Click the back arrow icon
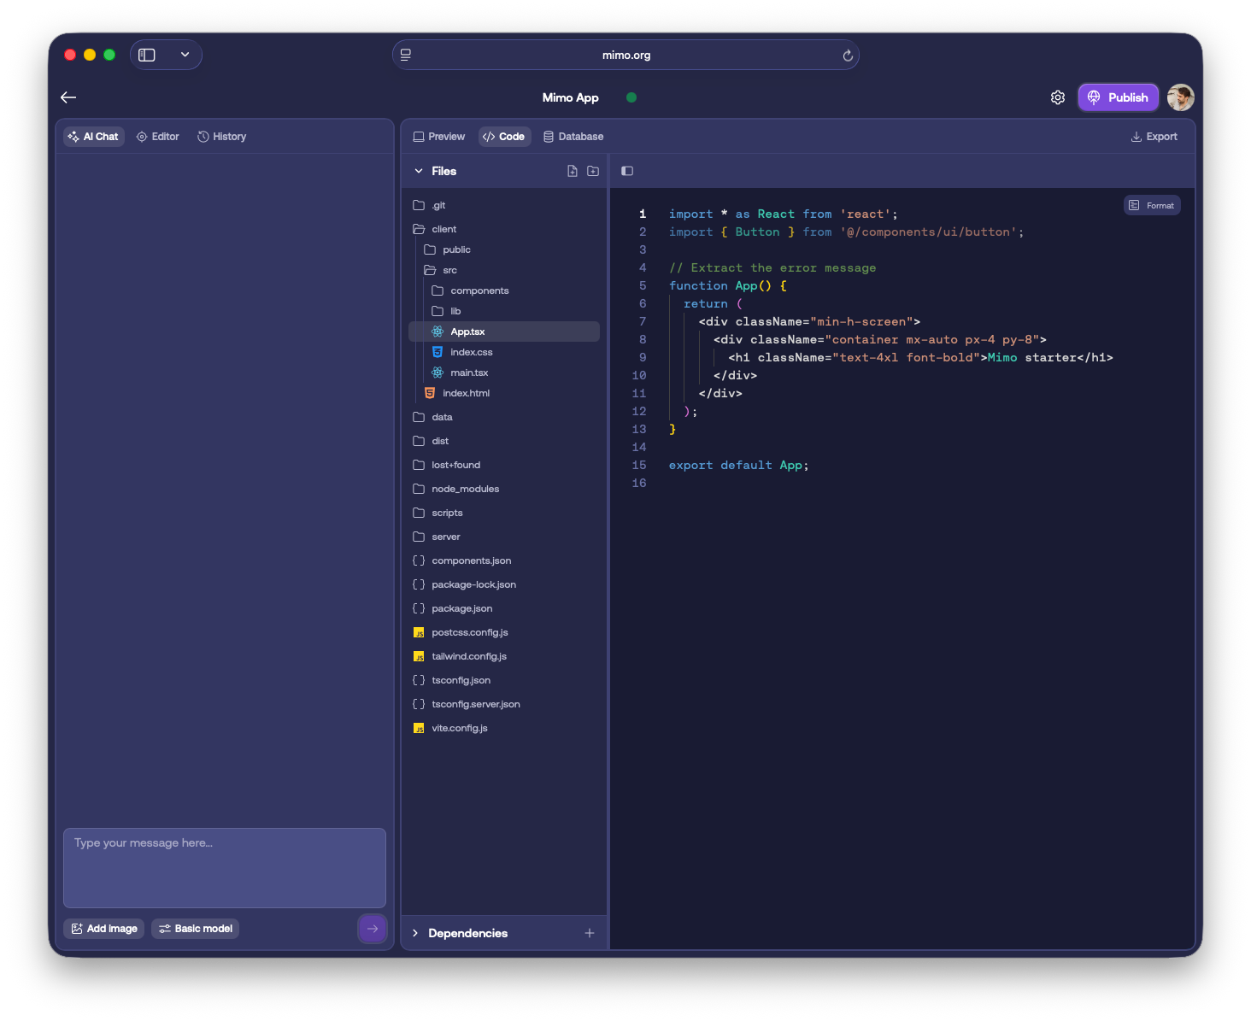The image size is (1251, 1021). coord(68,97)
